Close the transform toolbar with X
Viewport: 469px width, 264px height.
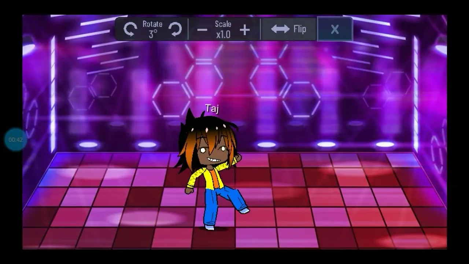tap(335, 29)
